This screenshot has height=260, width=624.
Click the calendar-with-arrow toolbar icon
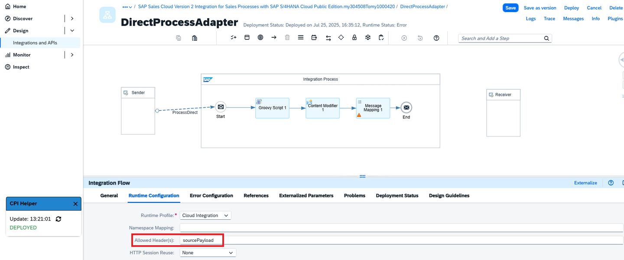[x=314, y=38]
